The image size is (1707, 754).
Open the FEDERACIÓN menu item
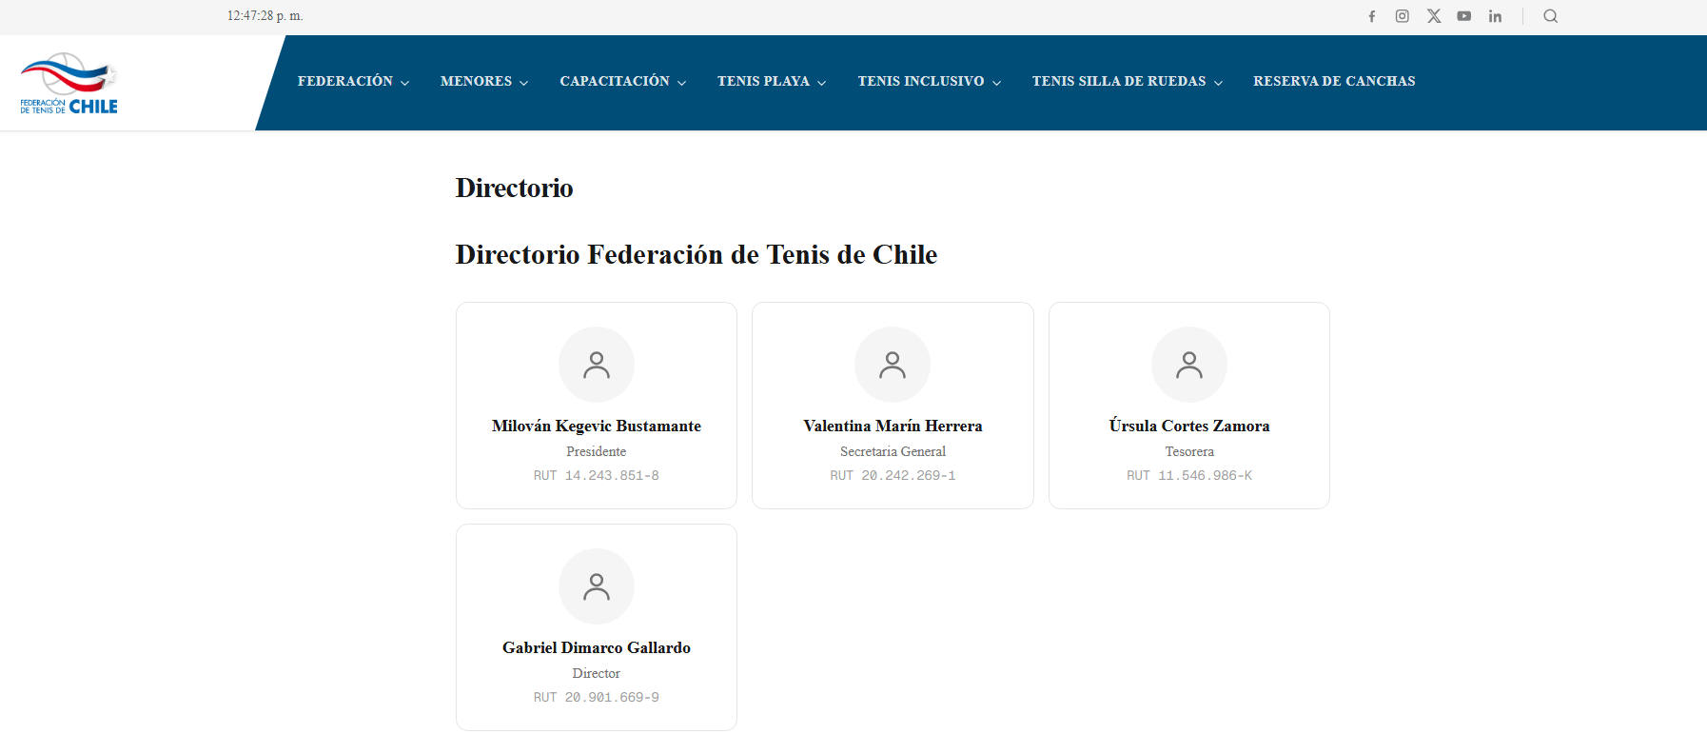345,82
